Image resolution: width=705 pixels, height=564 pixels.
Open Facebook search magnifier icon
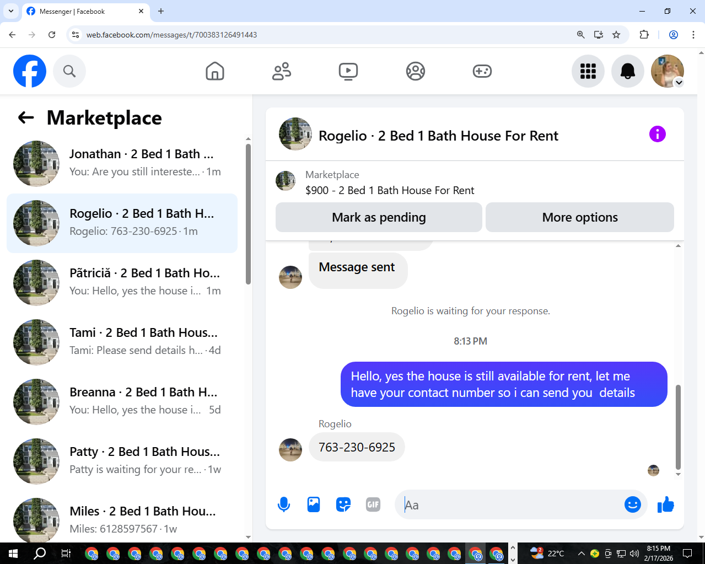(x=69, y=71)
